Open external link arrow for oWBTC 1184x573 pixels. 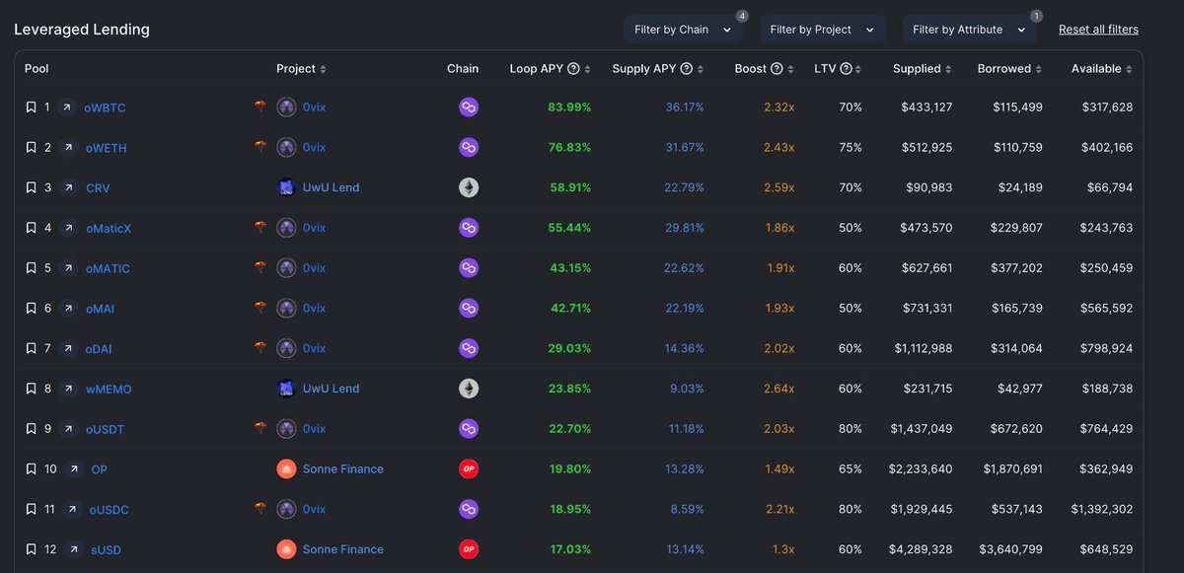68,107
